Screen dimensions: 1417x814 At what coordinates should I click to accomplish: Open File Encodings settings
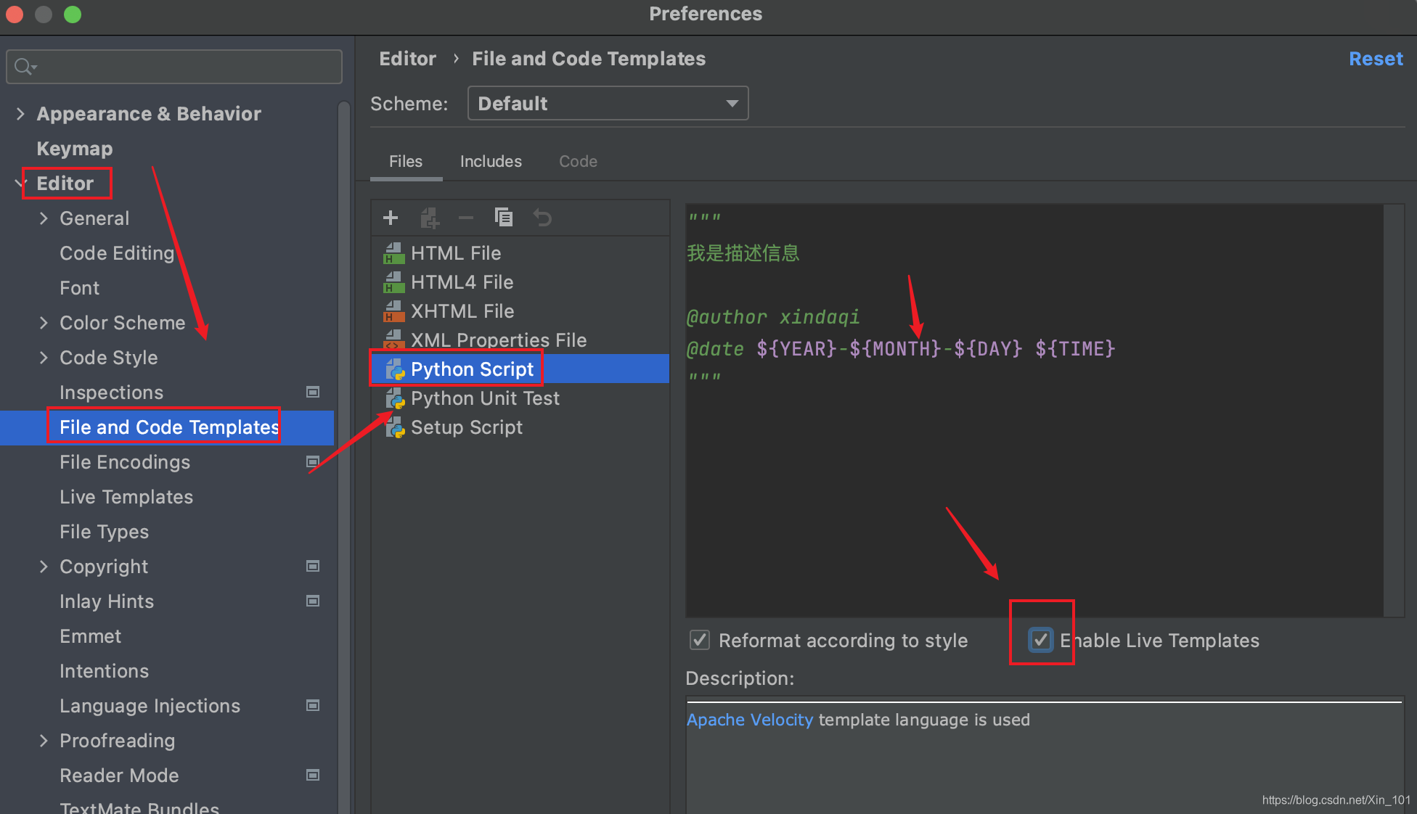[125, 462]
